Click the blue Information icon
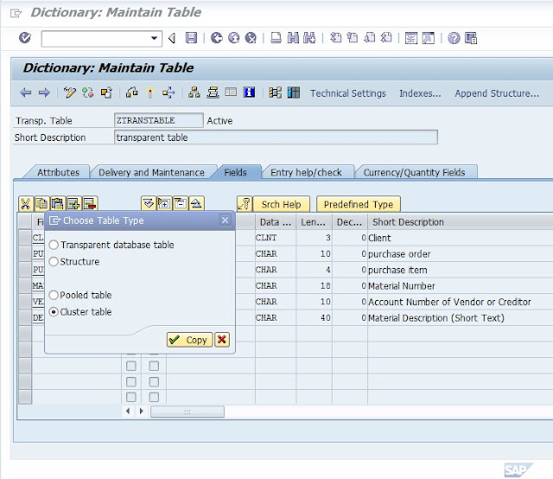This screenshot has width=553, height=479. pyautogui.click(x=249, y=93)
